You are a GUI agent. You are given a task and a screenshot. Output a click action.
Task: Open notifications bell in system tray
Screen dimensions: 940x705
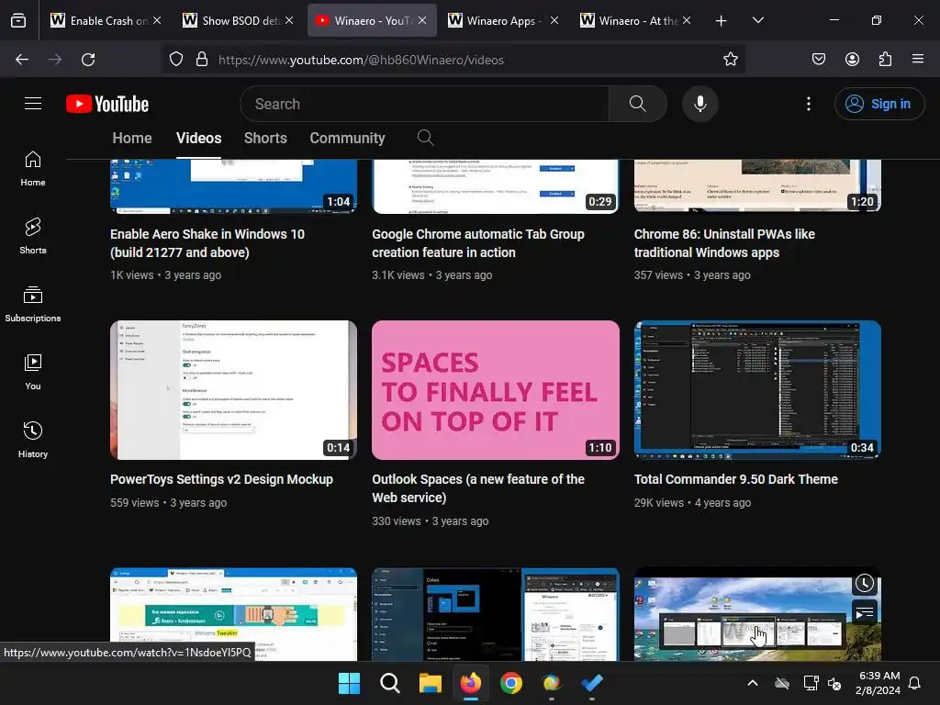point(914,683)
